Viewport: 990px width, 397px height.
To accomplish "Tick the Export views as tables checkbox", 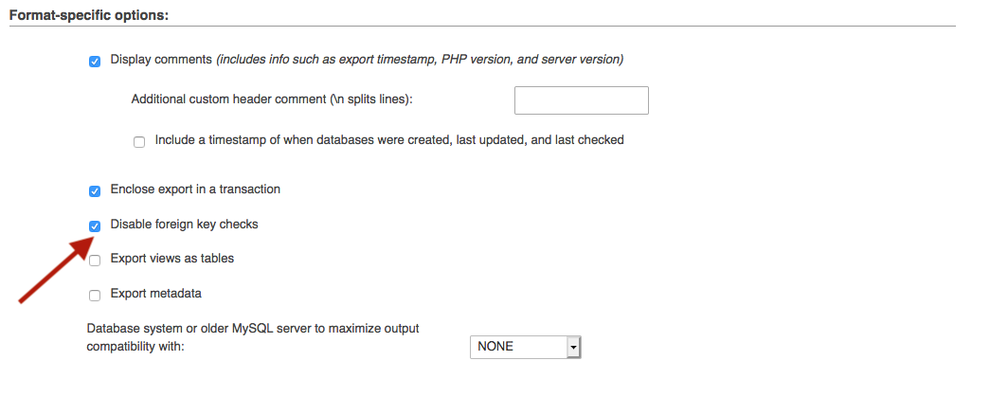I will tap(95, 260).
